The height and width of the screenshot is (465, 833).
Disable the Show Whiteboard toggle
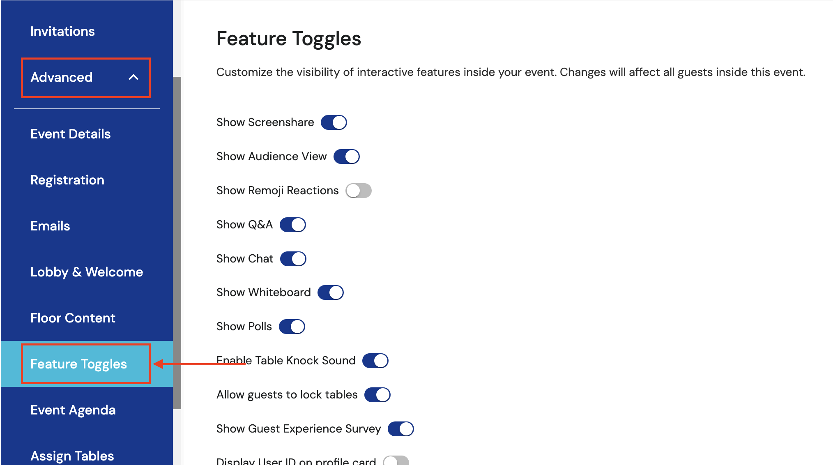(330, 292)
